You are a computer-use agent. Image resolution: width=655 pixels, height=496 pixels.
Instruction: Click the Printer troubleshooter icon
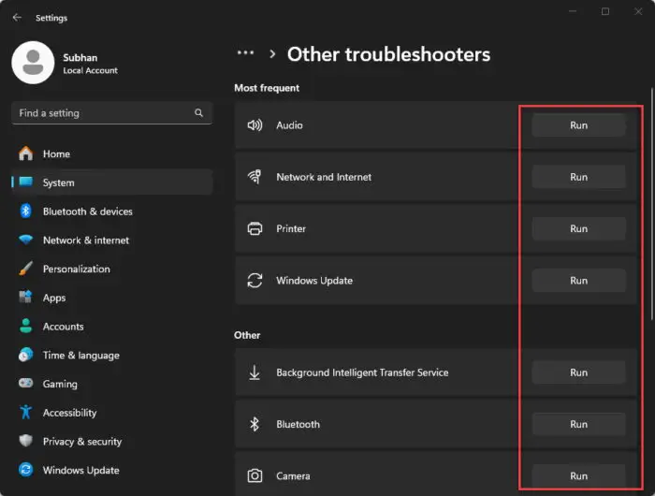click(x=255, y=228)
